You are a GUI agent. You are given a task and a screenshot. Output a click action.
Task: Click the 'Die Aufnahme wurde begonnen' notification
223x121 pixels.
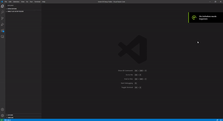click(206, 18)
